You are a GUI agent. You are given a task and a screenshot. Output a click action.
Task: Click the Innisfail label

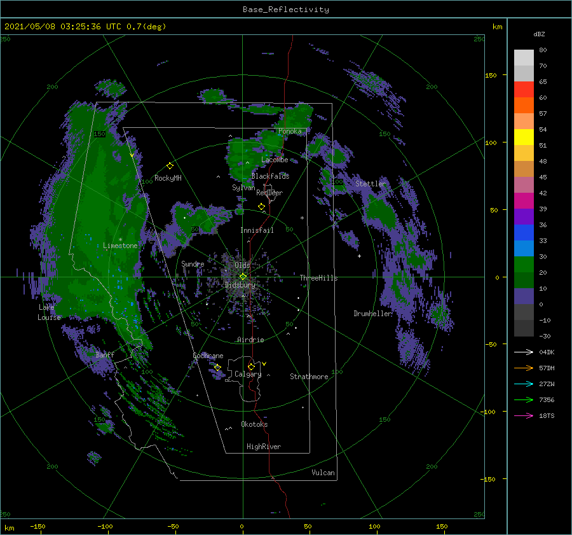257,230
